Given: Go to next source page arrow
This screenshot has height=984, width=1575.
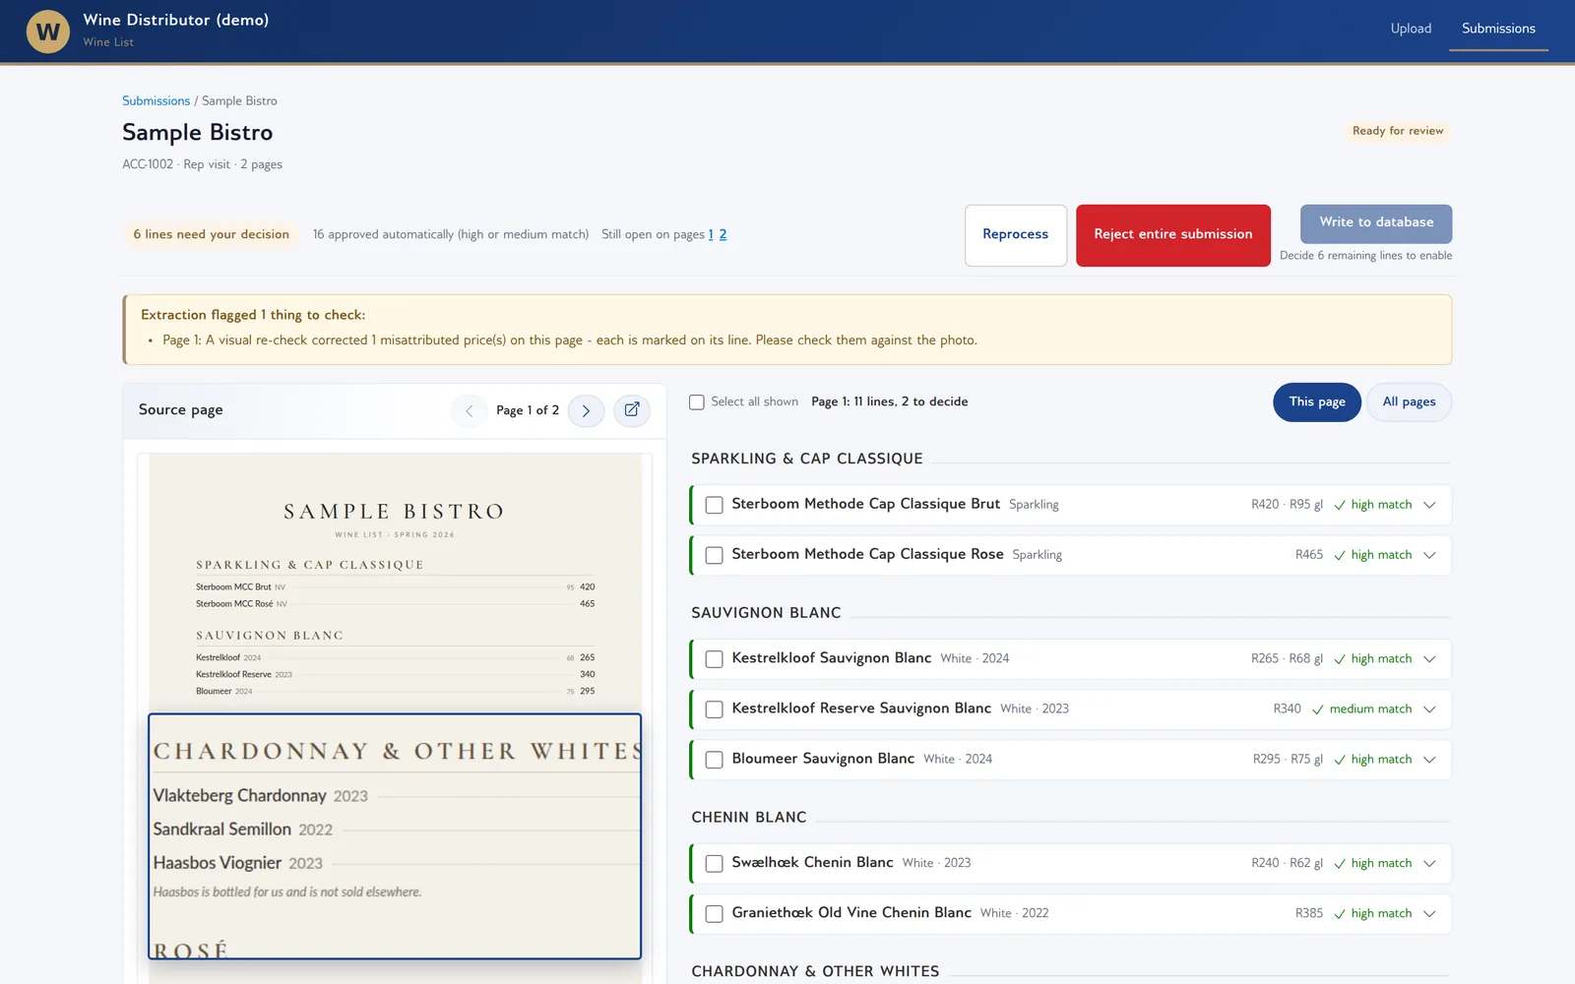Looking at the screenshot, I should pyautogui.click(x=586, y=410).
